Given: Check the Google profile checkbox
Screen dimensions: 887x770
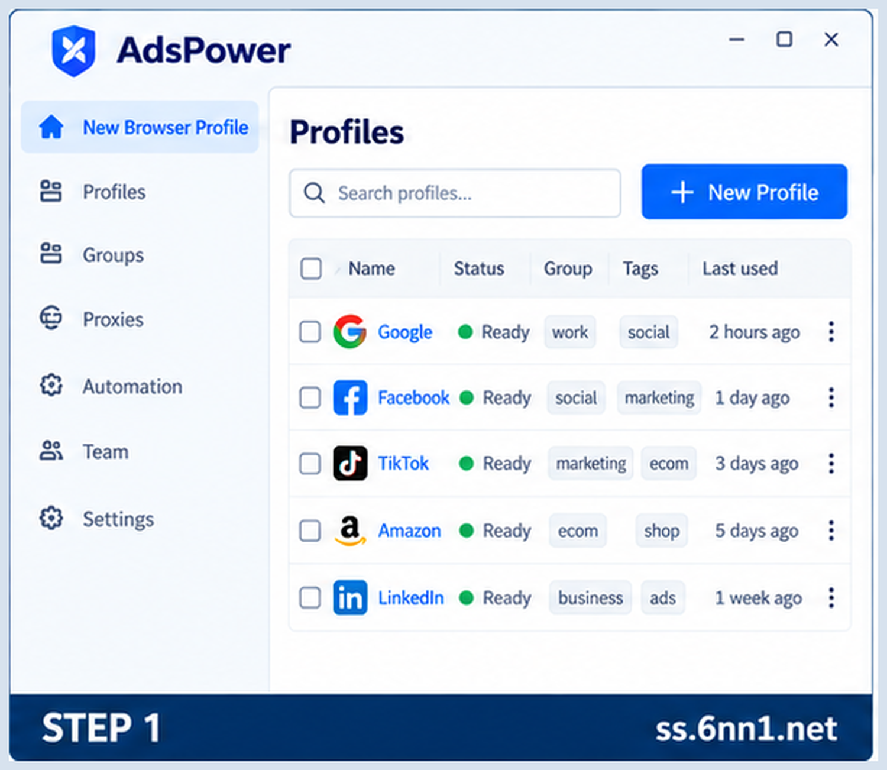Looking at the screenshot, I should click(310, 332).
